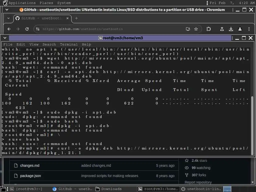Click the Chromium forward arrow button
This screenshot has width=256, height=192.
pos(18,29)
